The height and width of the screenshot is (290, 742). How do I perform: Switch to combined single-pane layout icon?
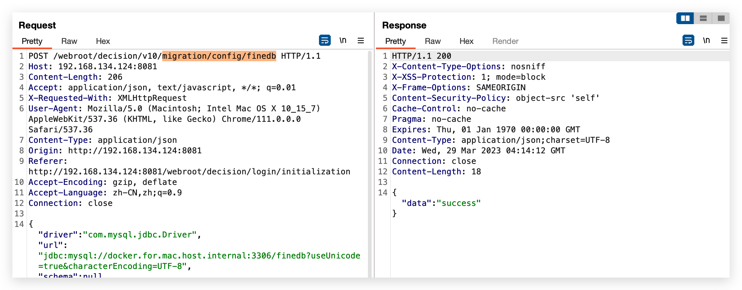coord(721,19)
